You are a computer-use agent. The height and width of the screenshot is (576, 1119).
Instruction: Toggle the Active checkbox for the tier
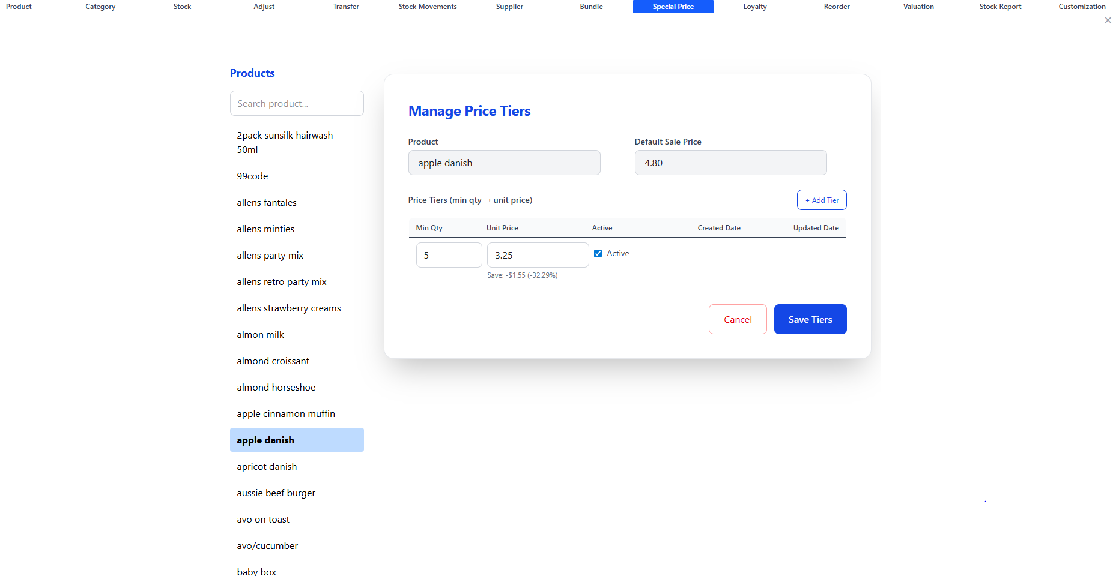pos(598,254)
